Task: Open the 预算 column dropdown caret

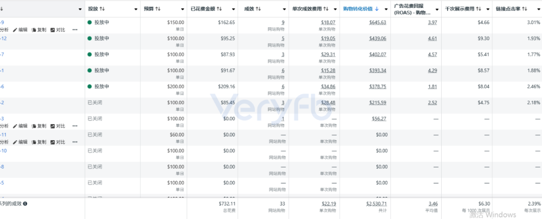Action: coord(183,9)
